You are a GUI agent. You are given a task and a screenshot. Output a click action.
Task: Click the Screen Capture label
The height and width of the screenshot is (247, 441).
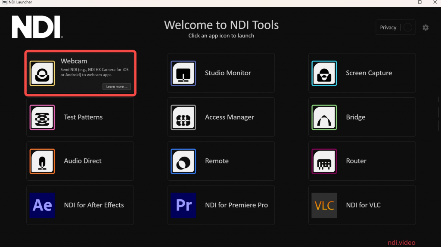pos(369,73)
